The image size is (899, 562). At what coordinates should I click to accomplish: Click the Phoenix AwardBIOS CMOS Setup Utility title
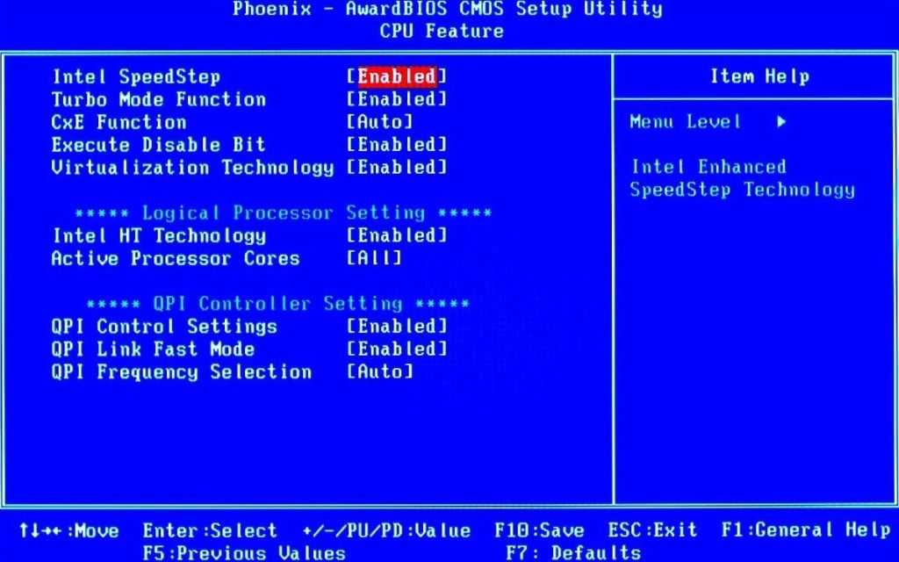coord(447,9)
